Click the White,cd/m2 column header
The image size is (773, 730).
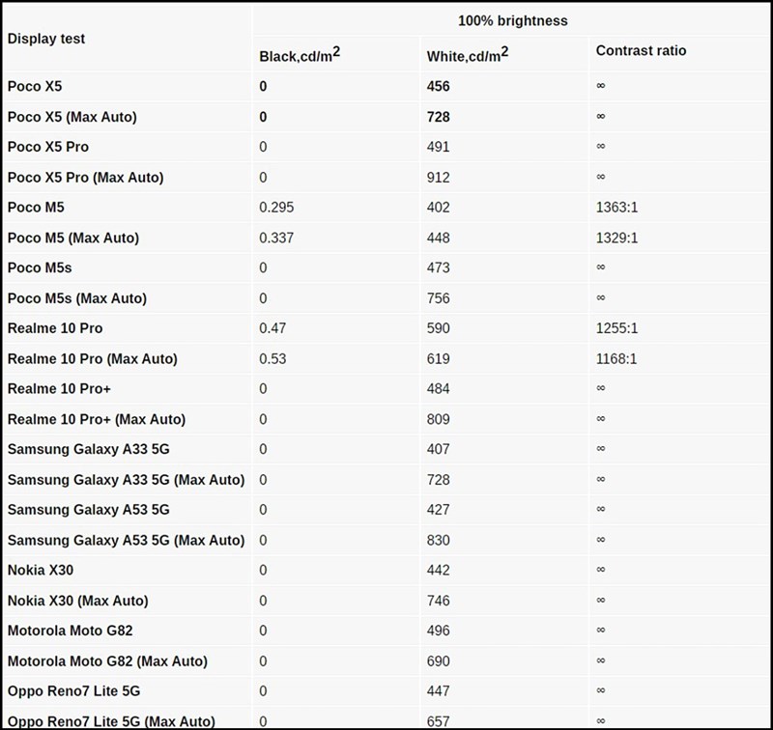468,54
